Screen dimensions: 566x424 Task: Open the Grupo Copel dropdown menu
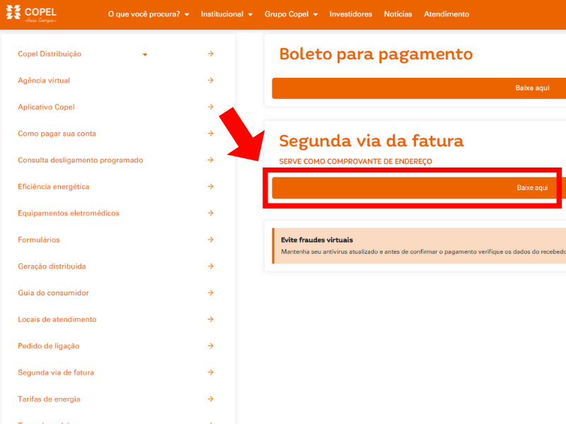coord(291,14)
